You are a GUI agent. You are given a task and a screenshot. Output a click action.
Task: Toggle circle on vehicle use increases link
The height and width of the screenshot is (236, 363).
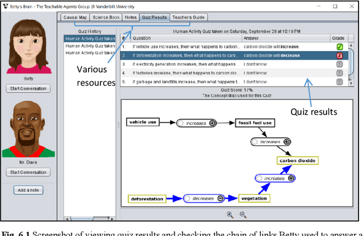coord(180,123)
